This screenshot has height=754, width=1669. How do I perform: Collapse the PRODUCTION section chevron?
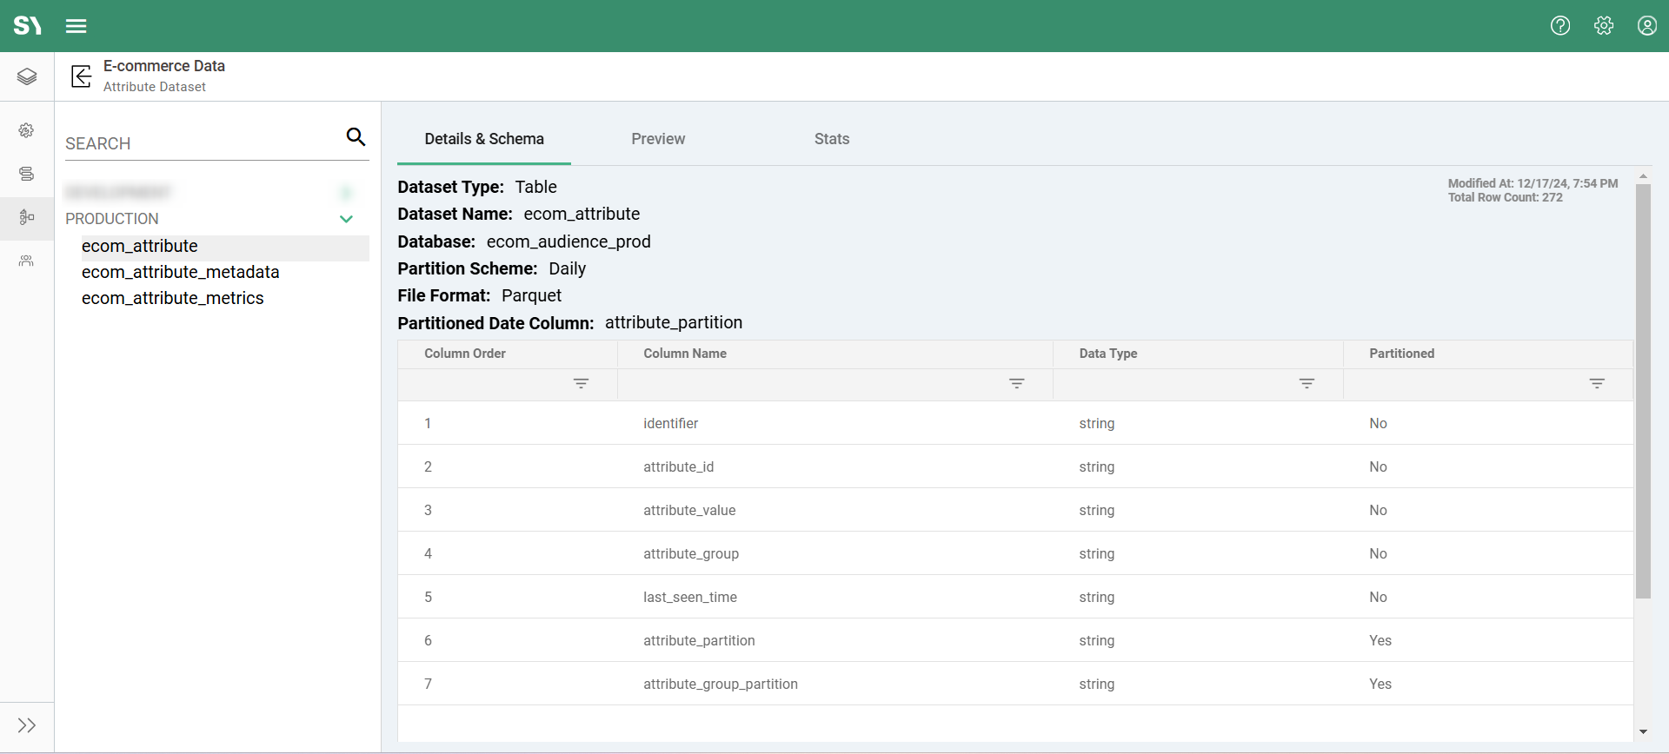click(x=346, y=219)
